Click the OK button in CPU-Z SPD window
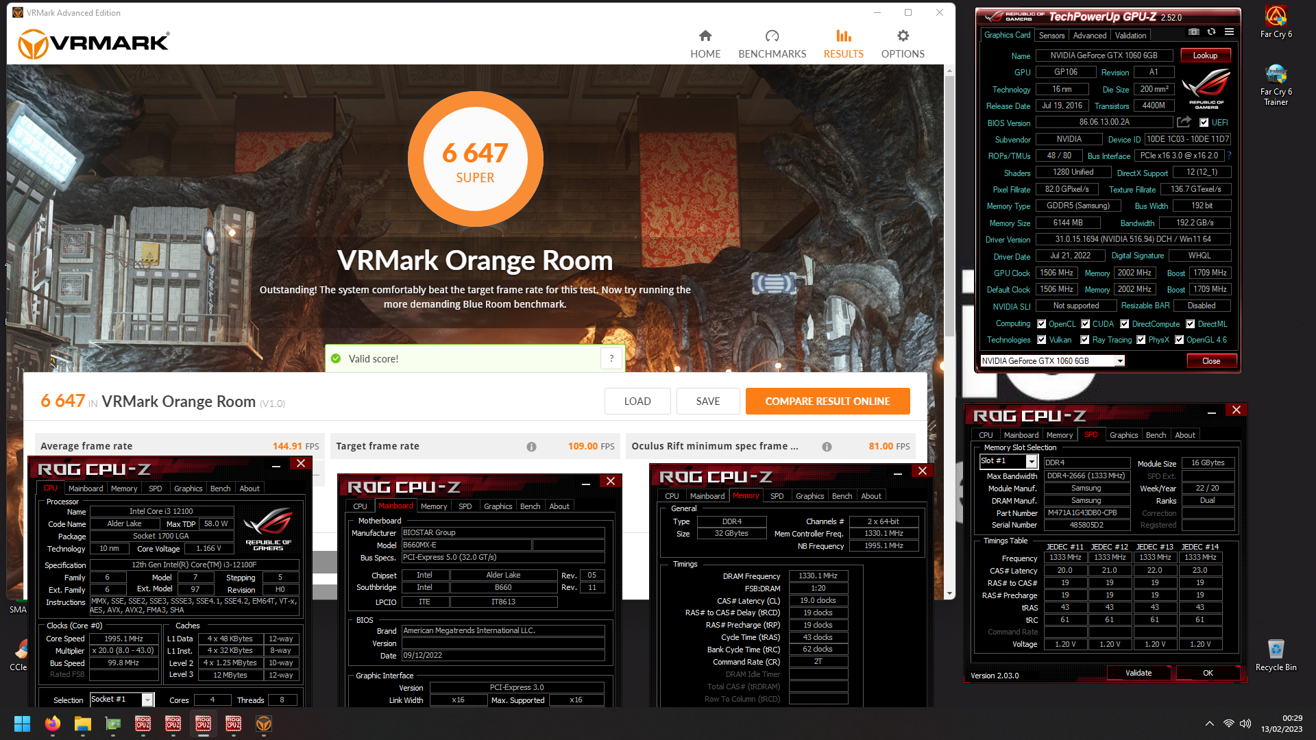 click(1208, 673)
